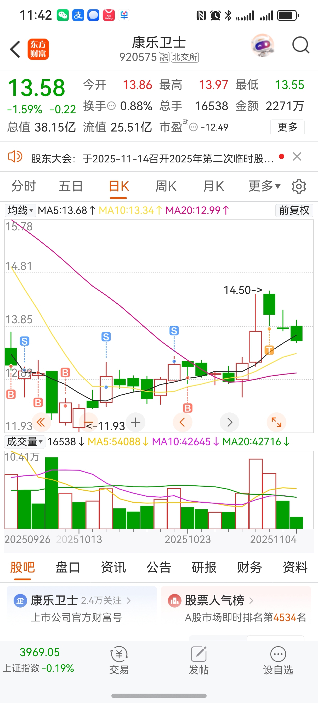
Task: Tap the plus zoom-in chart button
Action: coord(135,422)
